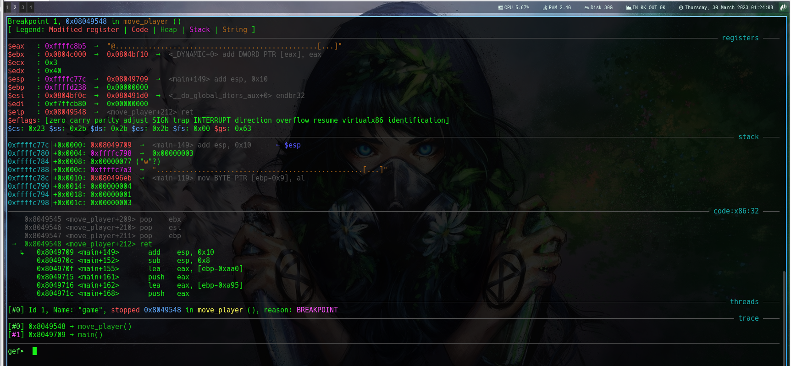This screenshot has width=791, height=366.
Task: Click the leaf icon in the top bar
Action: [783, 7]
